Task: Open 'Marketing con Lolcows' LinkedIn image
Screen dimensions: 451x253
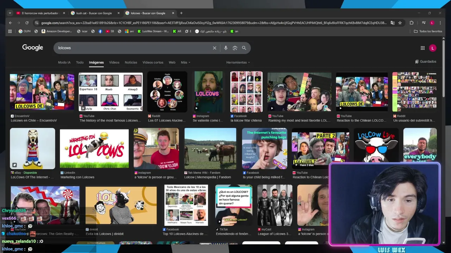Action: pos(94,148)
